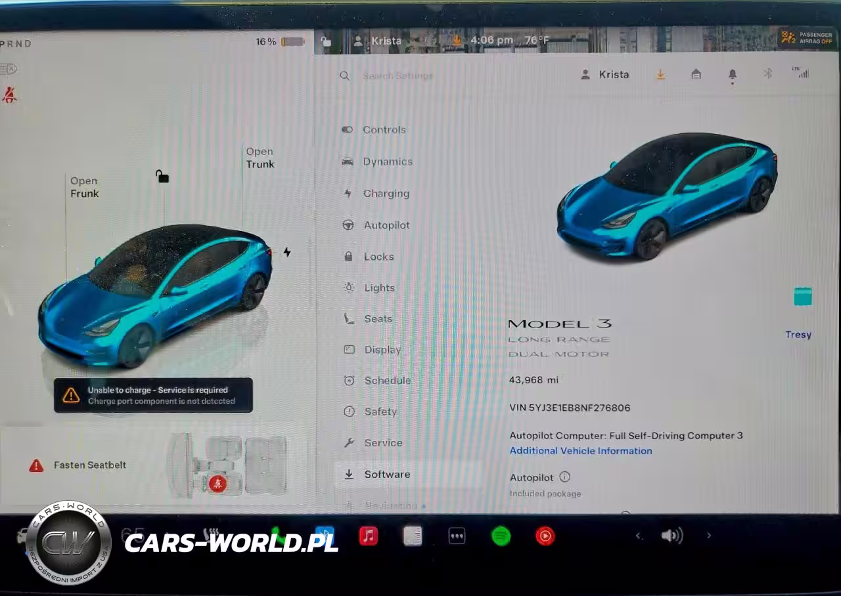Tap the charge port lightning bolt on car
Screen dimensions: 841x596
click(x=287, y=251)
